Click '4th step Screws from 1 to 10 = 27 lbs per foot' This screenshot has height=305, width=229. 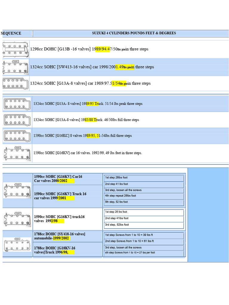tap(144, 253)
